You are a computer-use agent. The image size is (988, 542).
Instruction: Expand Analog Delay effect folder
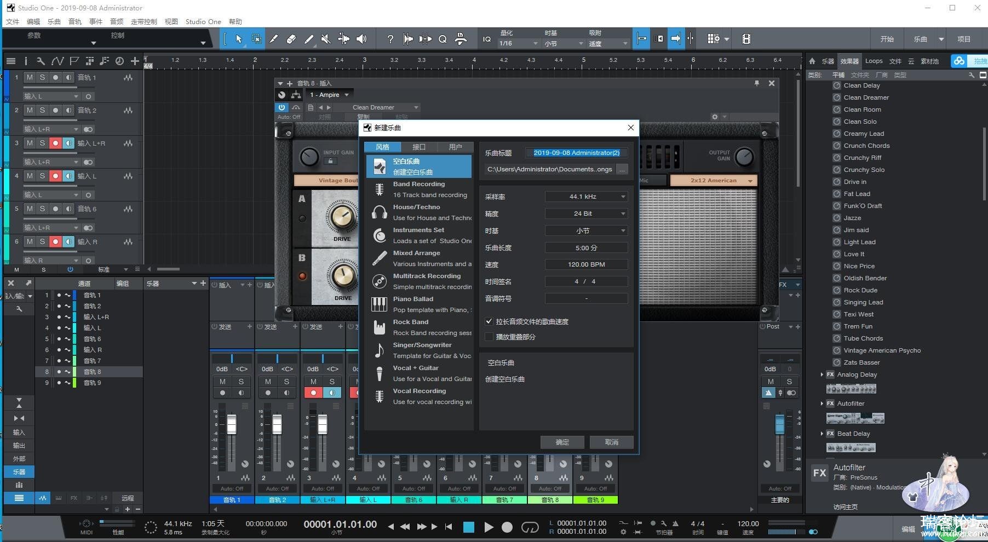pyautogui.click(x=822, y=374)
